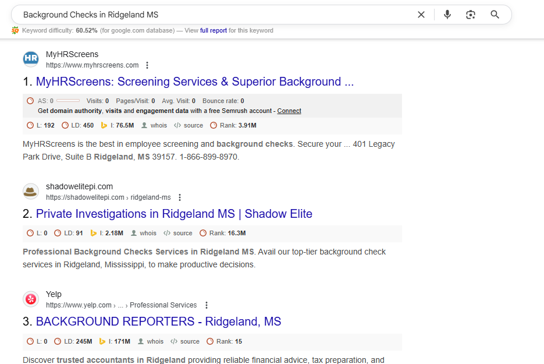Click into the search query input field
Image resolution: width=544 pixels, height=364 pixels.
tap(215, 15)
